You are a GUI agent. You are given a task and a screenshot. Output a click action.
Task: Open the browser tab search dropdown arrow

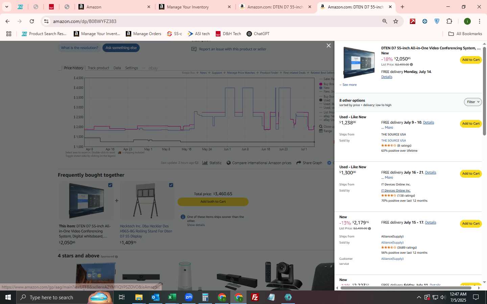point(6,7)
